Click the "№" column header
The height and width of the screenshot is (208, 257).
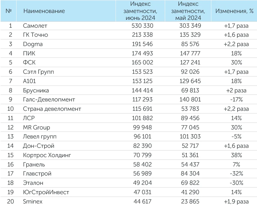(x=9, y=11)
